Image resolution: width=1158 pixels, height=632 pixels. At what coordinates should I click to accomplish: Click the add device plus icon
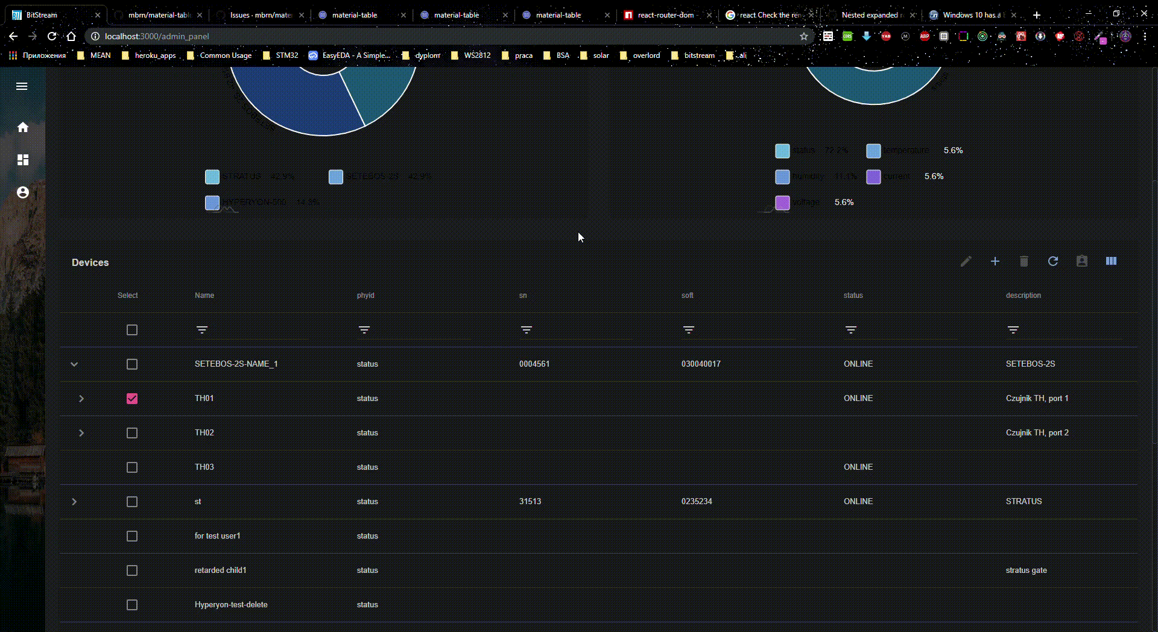995,261
